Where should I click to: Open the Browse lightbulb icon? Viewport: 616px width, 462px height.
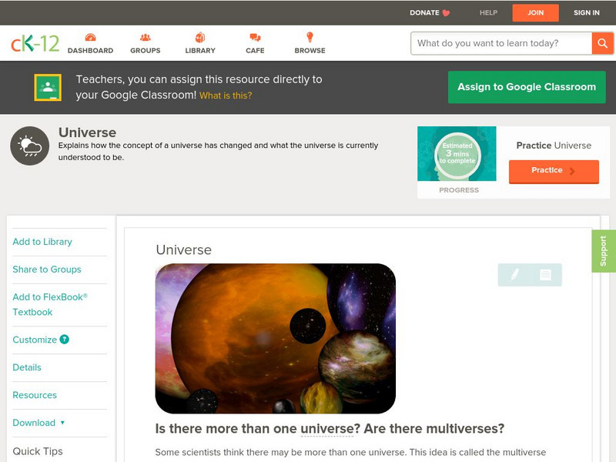click(310, 37)
